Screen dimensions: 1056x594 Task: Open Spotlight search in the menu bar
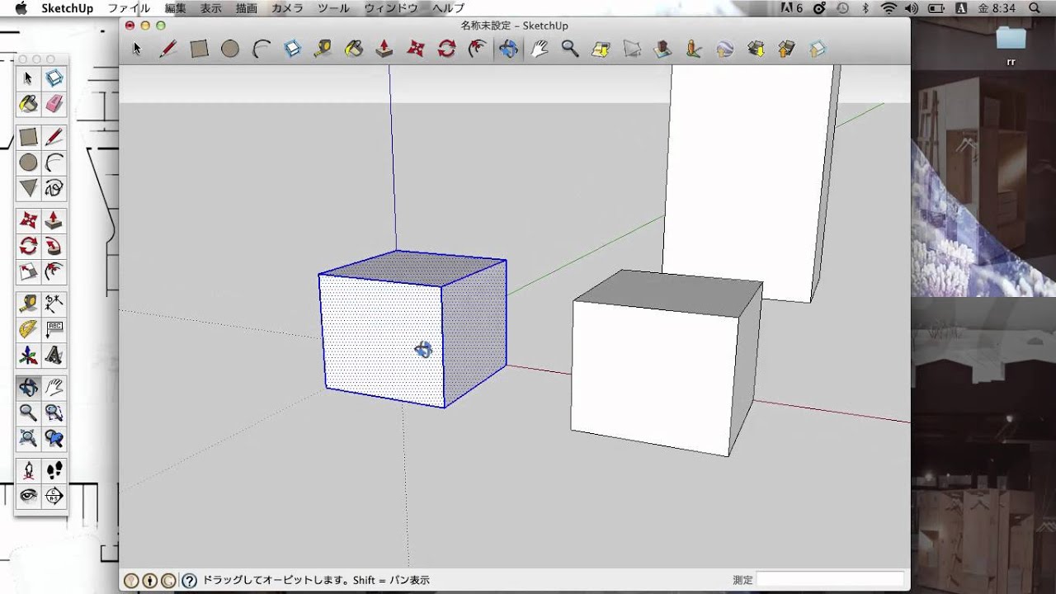[1035, 8]
